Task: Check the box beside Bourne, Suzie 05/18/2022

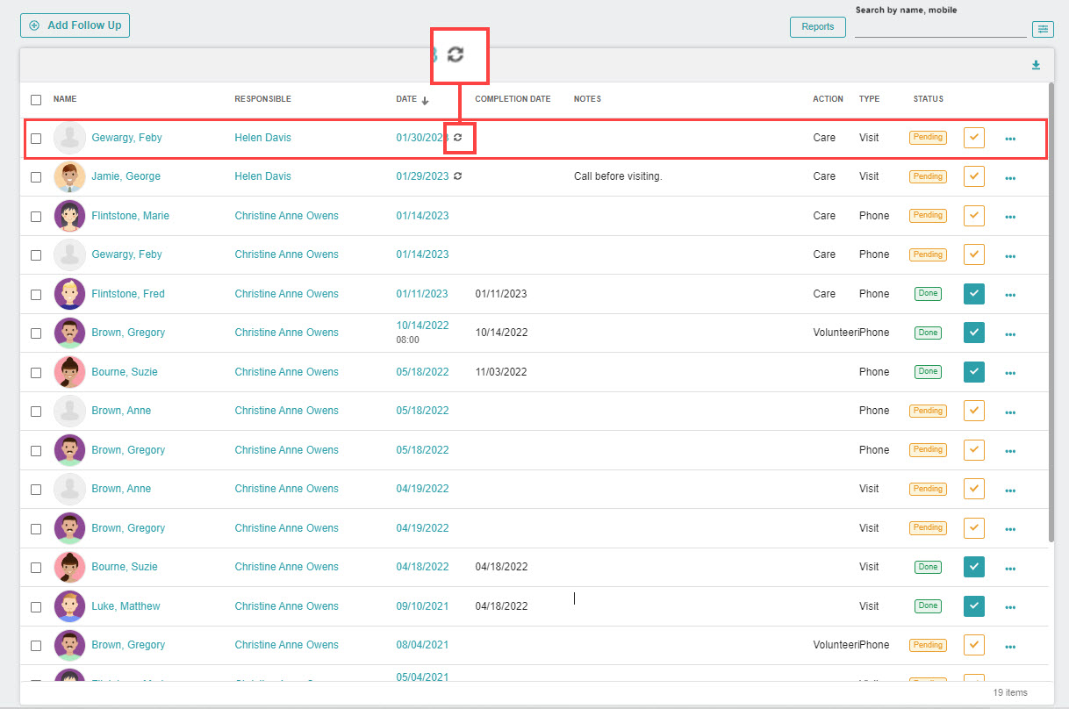Action: (36, 372)
